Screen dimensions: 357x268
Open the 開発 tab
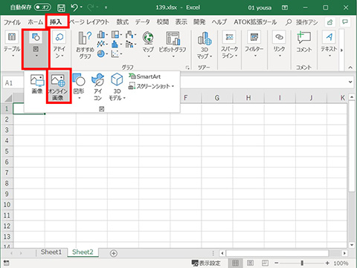pyautogui.click(x=199, y=22)
